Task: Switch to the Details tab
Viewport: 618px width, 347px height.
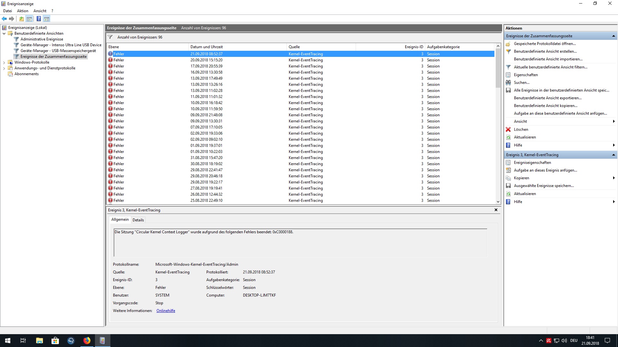Action: pos(138,220)
